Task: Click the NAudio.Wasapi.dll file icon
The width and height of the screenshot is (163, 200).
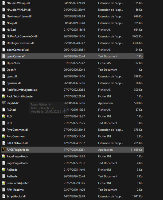Action: point(4,3)
